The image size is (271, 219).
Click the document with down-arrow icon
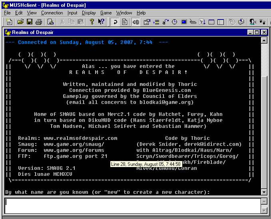click(202, 22)
